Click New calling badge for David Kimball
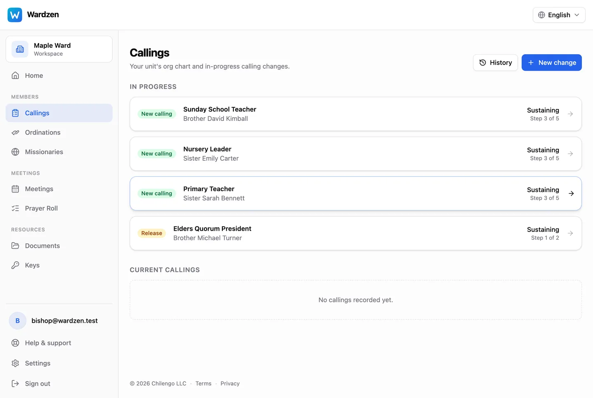 (156, 114)
